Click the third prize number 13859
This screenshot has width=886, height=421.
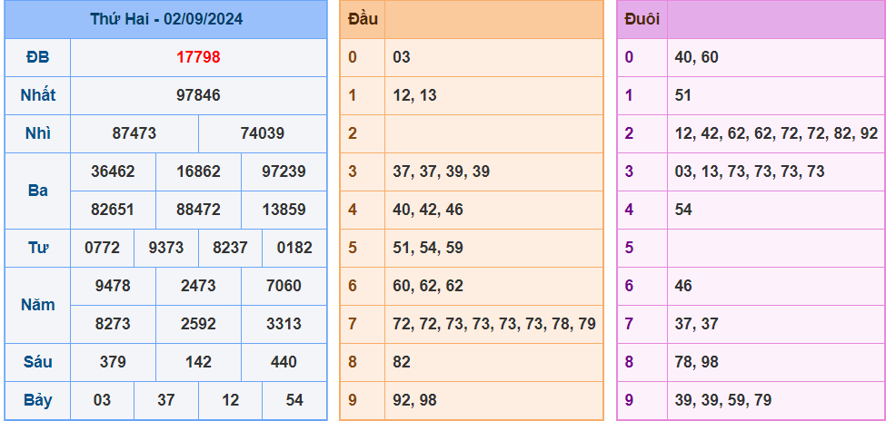click(x=284, y=210)
